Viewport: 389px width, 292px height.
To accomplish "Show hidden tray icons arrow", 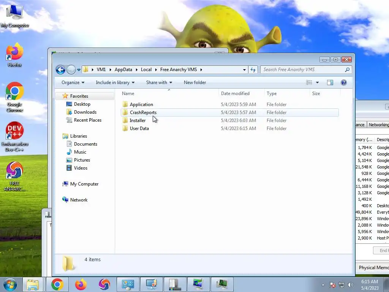I will click(x=323, y=285).
